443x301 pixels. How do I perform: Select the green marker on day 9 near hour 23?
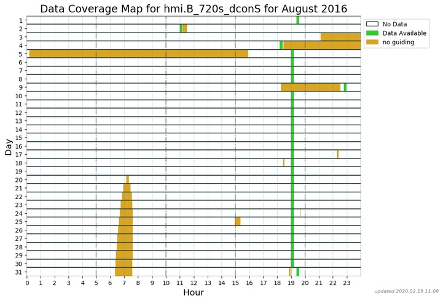345,87
